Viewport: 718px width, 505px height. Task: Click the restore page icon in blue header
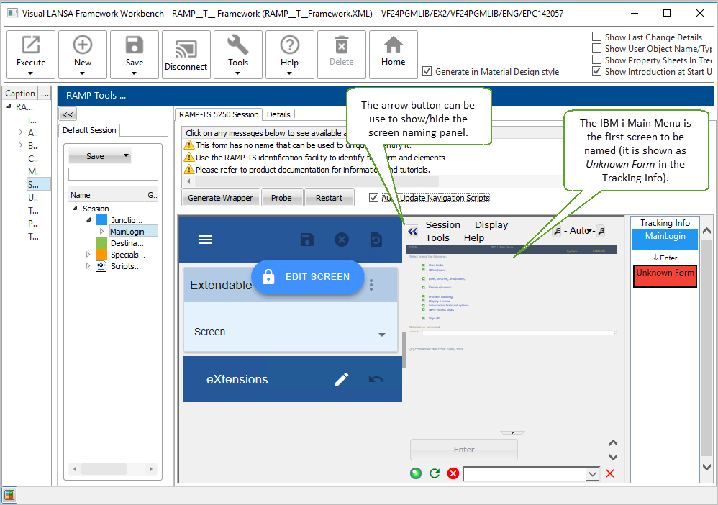(376, 240)
